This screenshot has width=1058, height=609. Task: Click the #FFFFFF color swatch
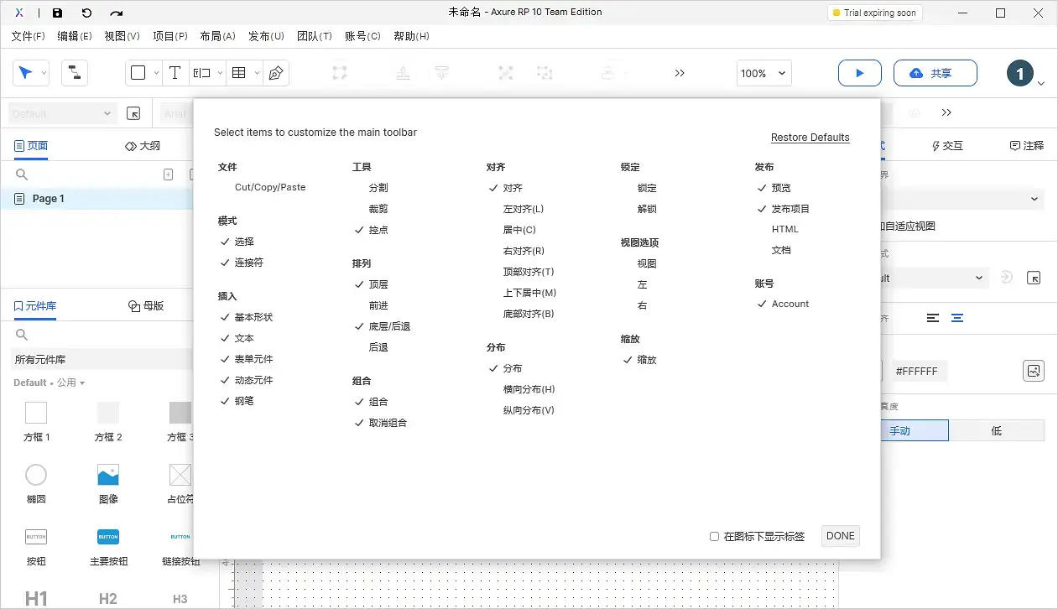point(918,369)
